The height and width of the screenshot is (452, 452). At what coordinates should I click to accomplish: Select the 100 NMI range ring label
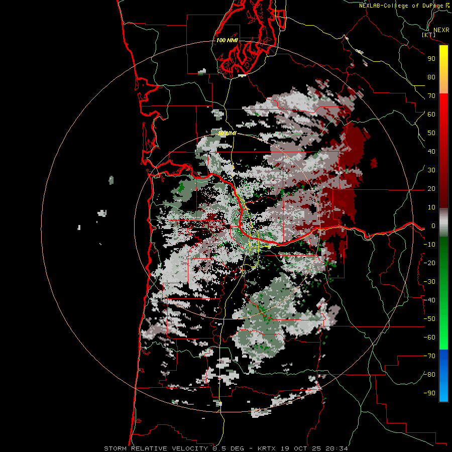tap(227, 40)
